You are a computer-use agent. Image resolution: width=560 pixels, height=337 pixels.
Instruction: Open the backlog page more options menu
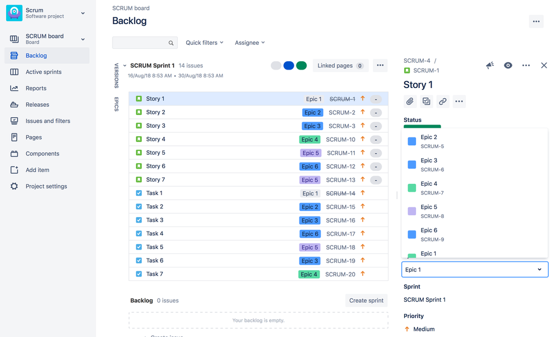536,21
